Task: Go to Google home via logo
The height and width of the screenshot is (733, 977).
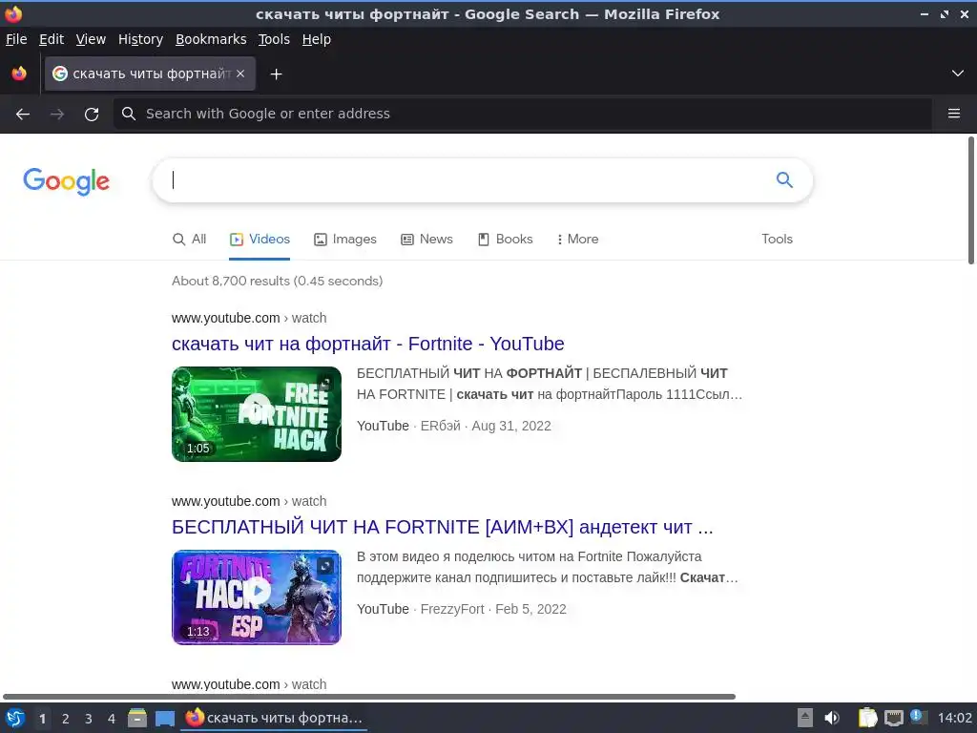Action: tap(66, 181)
